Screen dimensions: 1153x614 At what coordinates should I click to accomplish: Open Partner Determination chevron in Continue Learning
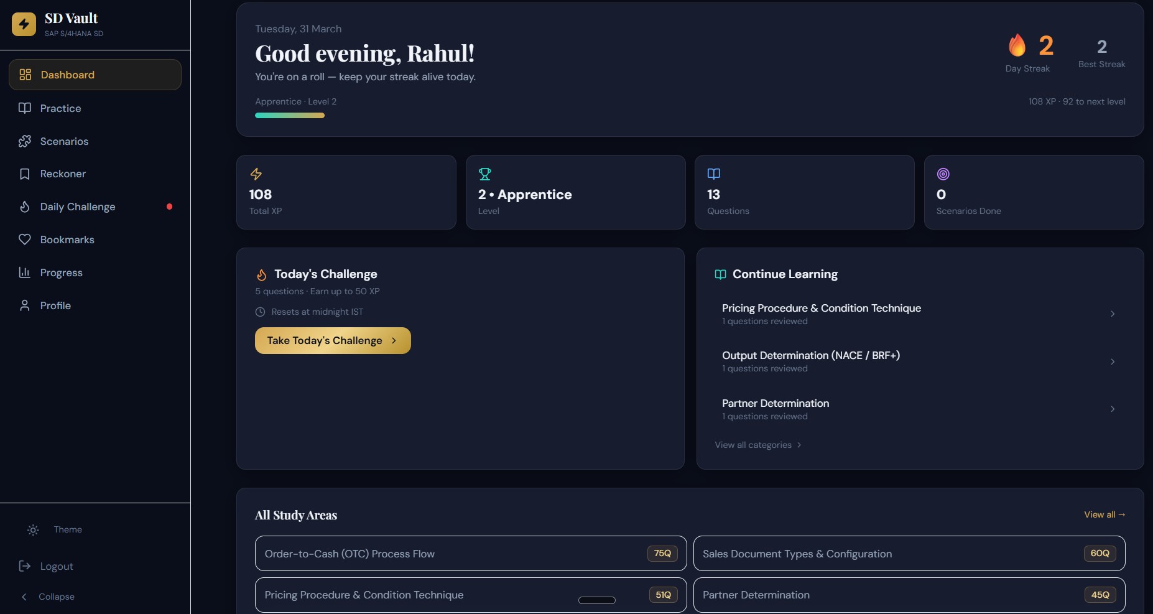1113,409
